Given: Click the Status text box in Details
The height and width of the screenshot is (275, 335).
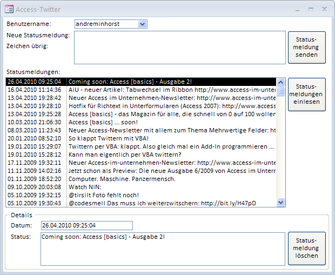Looking at the screenshot, I should [x=162, y=249].
